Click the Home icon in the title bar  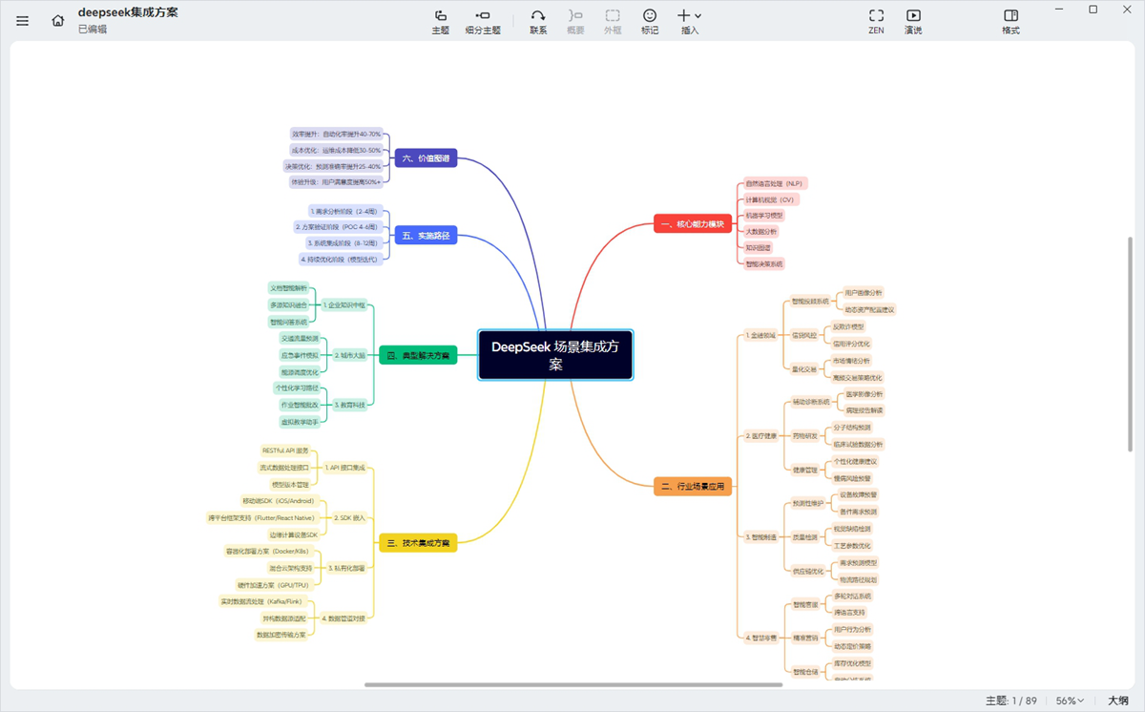coord(57,19)
